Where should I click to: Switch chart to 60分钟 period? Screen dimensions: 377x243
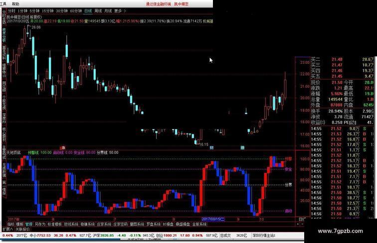pos(76,11)
